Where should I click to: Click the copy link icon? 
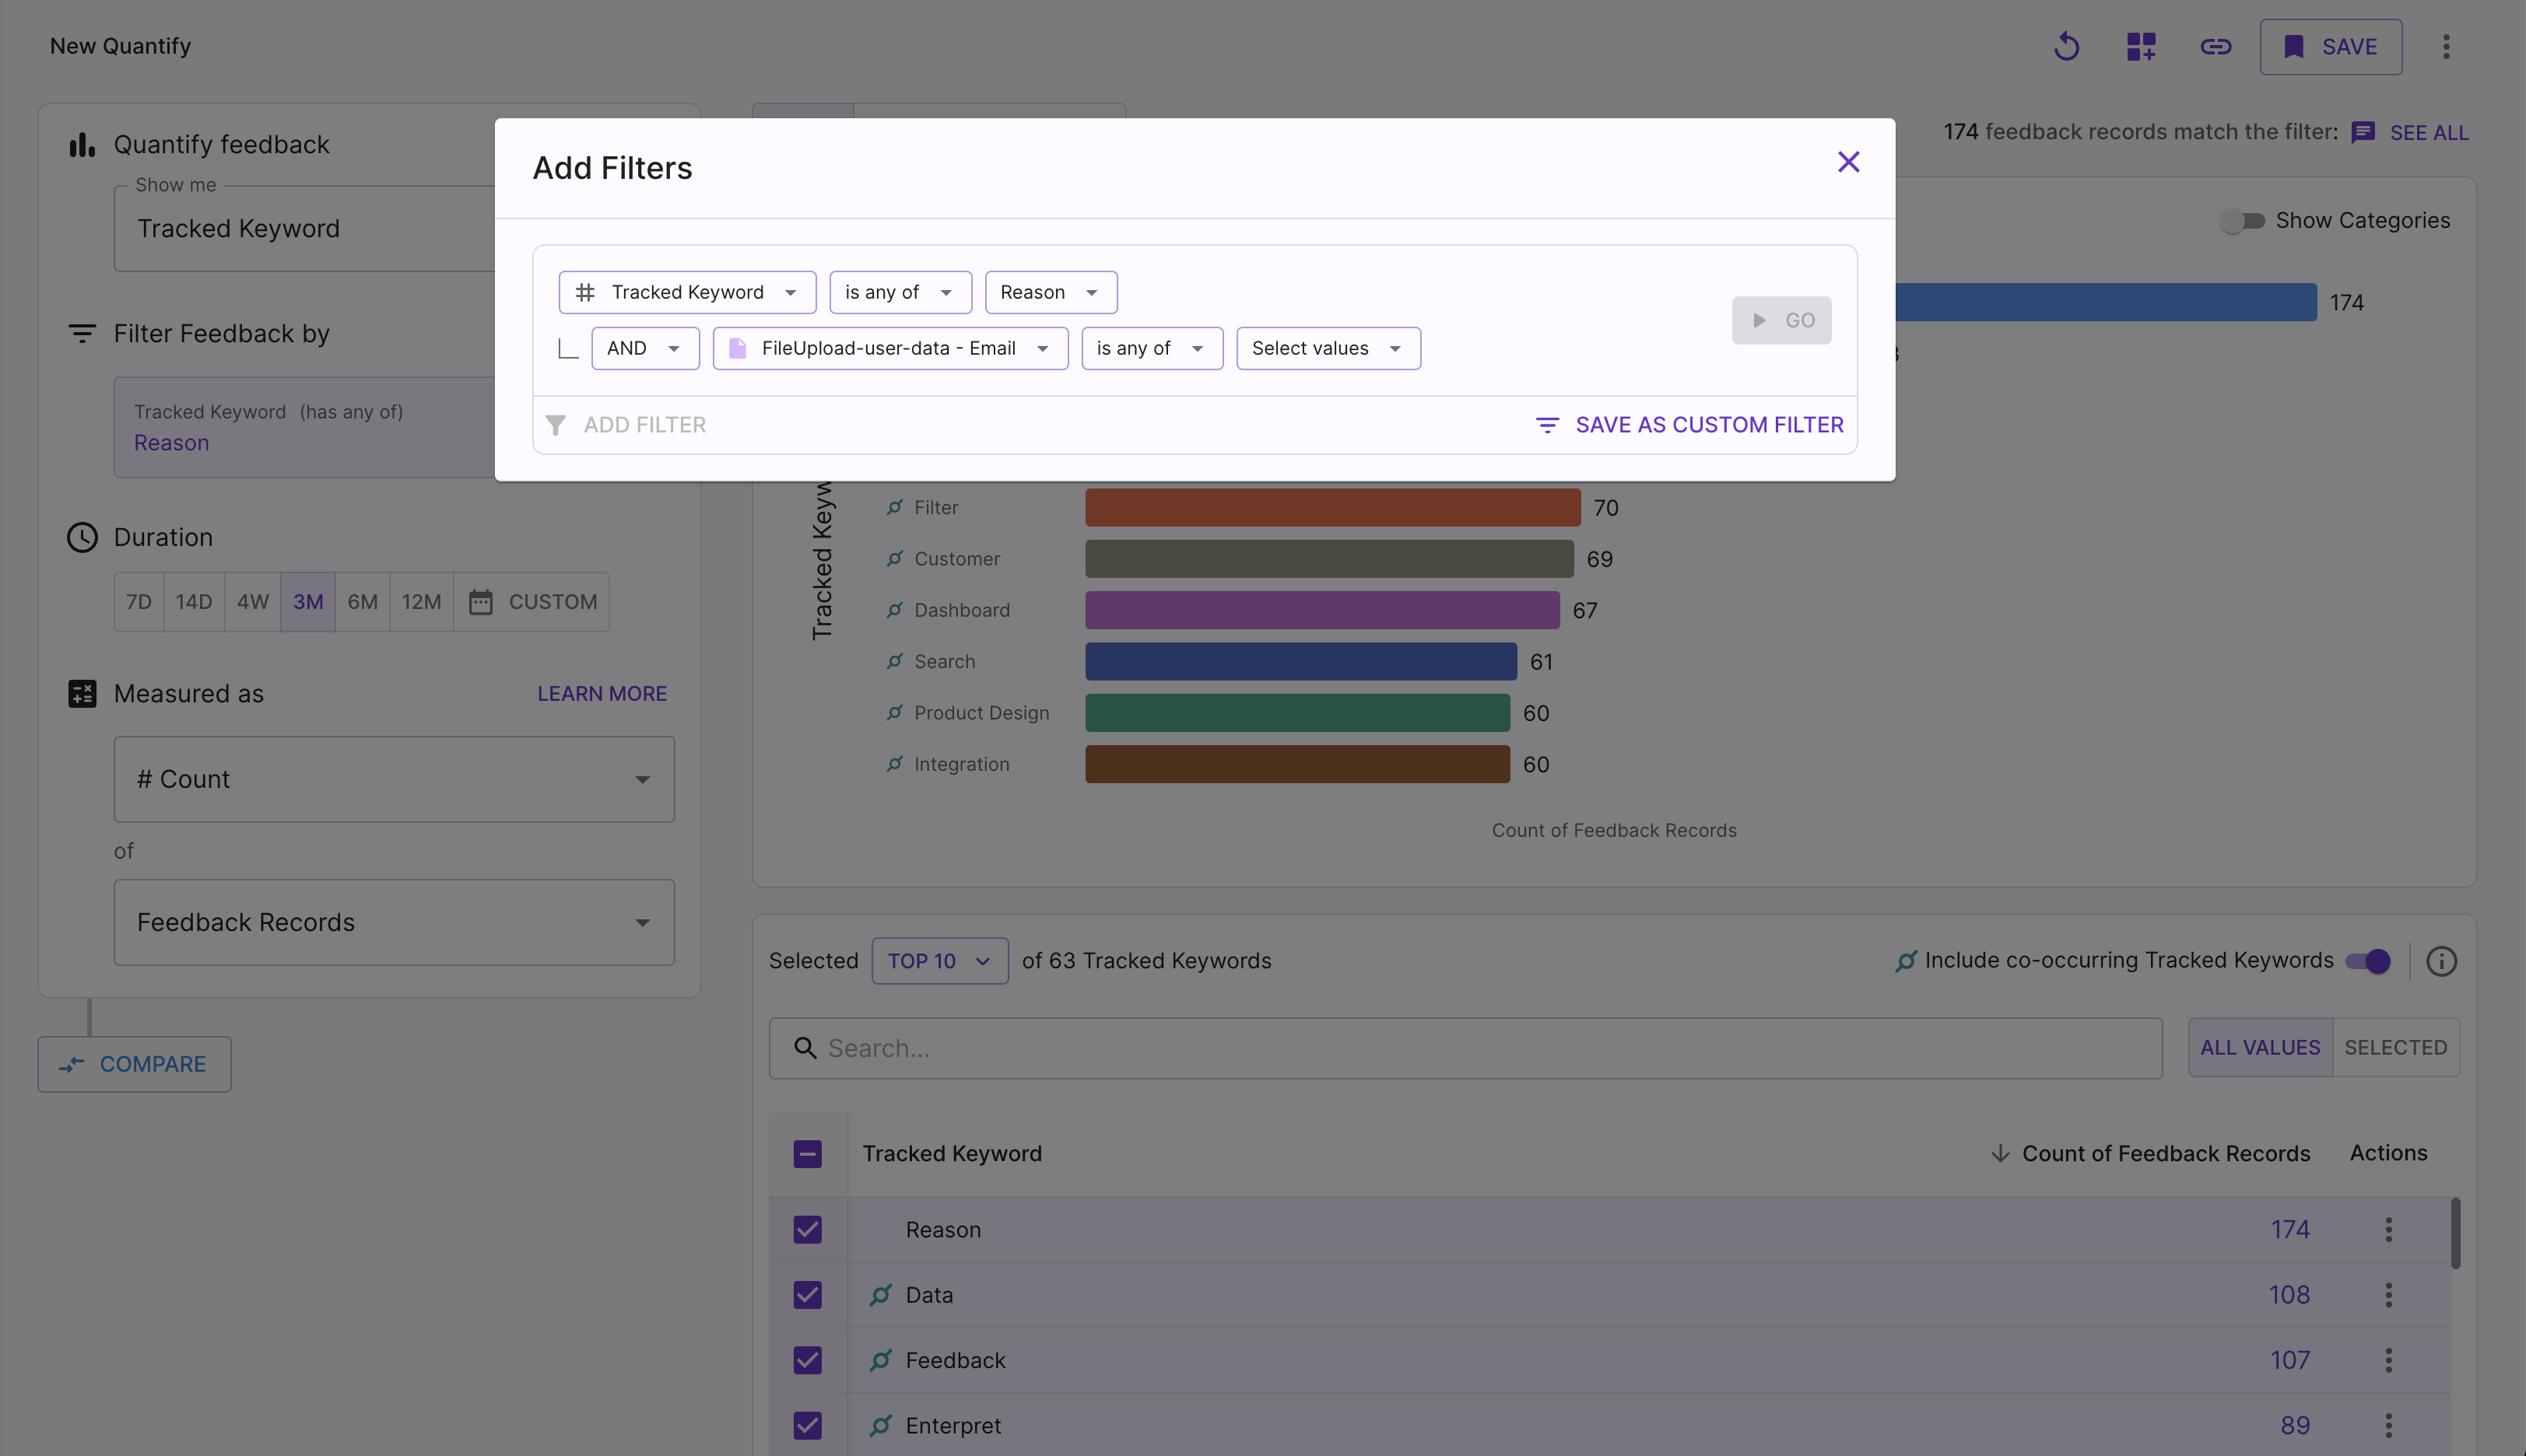2215,47
